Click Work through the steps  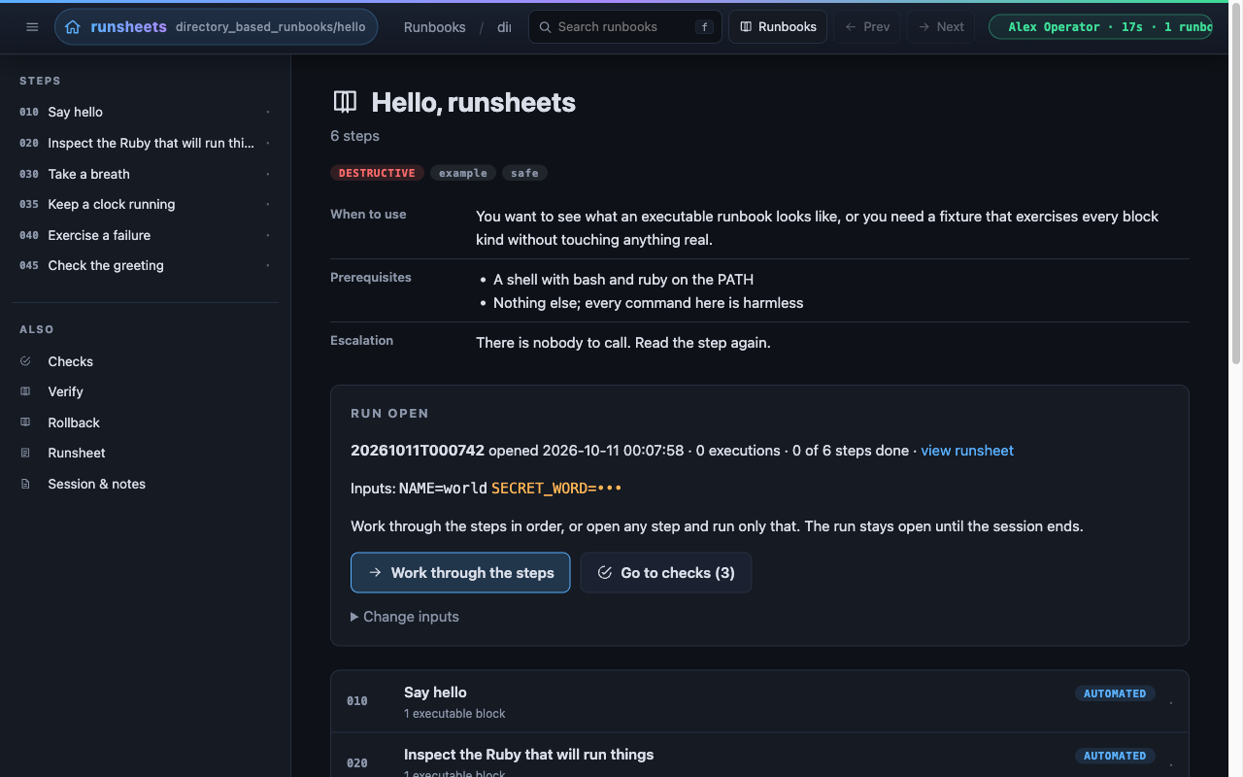point(460,573)
